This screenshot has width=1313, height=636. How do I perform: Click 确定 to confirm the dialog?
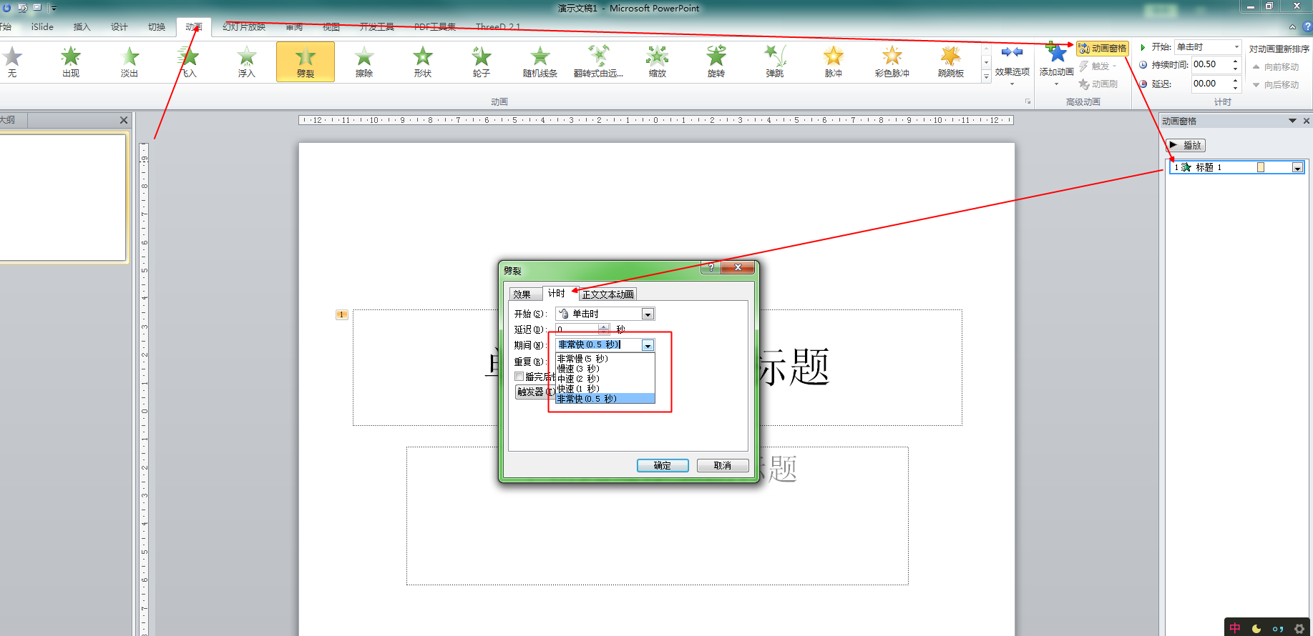(x=663, y=465)
